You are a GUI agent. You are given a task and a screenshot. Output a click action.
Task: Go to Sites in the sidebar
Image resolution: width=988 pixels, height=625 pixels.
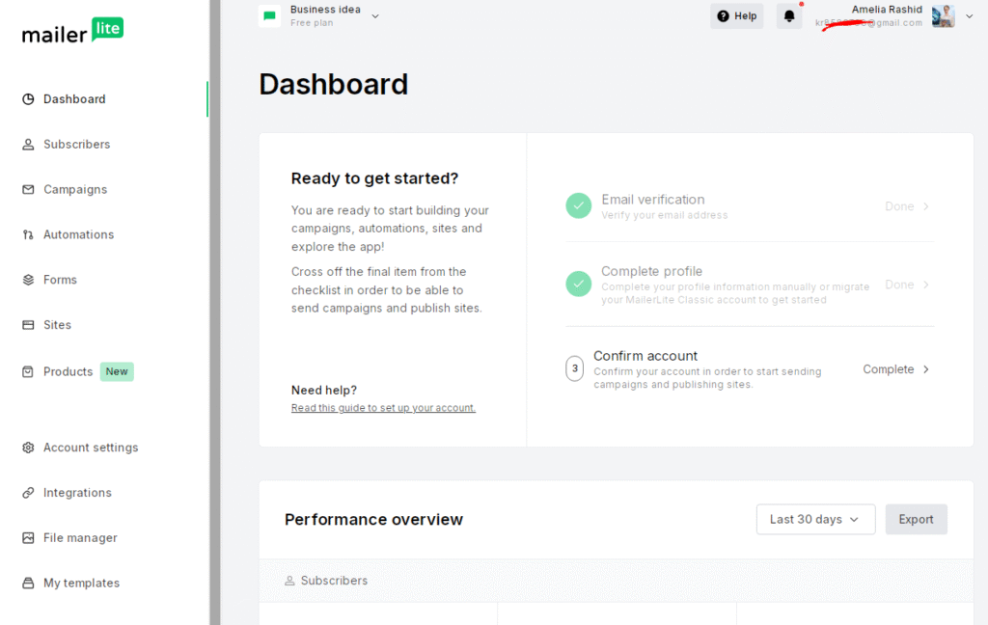click(57, 325)
